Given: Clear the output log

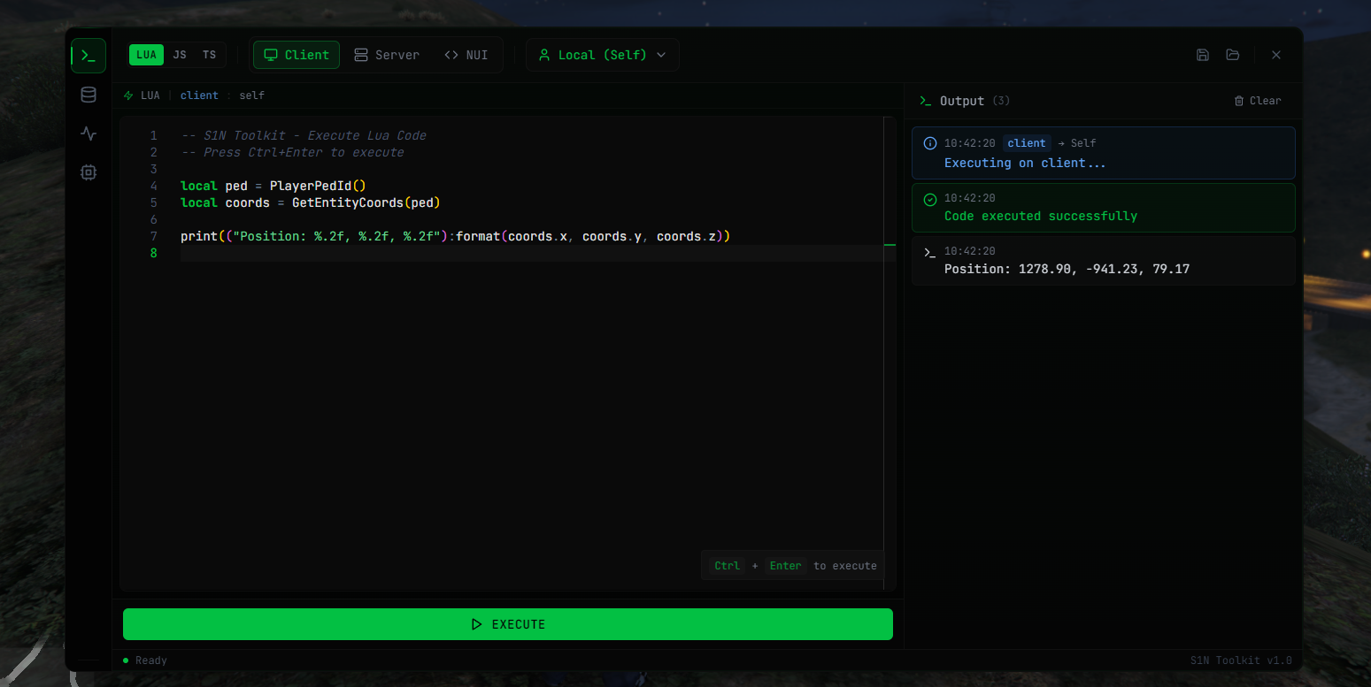Looking at the screenshot, I should tap(1258, 101).
